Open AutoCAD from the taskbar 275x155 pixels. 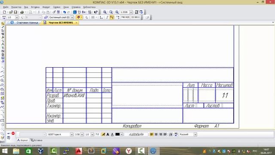(79, 151)
